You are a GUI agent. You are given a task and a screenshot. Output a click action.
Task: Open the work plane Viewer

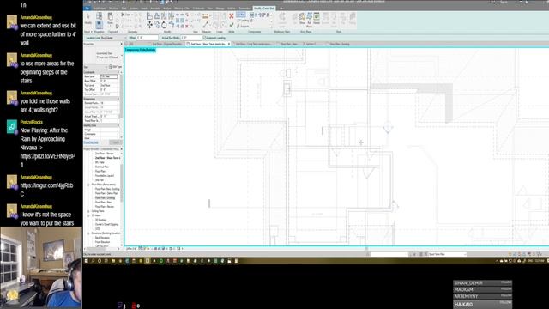[317, 18]
